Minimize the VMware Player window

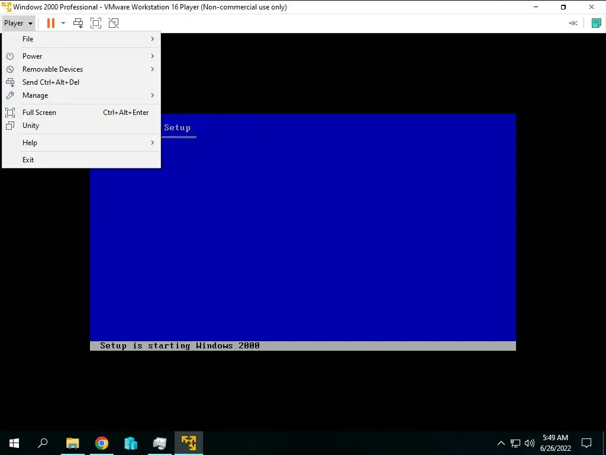point(536,7)
